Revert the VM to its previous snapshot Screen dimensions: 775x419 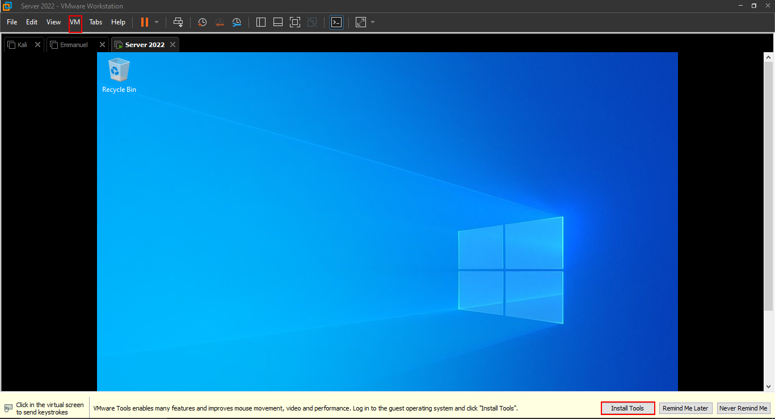(x=220, y=22)
